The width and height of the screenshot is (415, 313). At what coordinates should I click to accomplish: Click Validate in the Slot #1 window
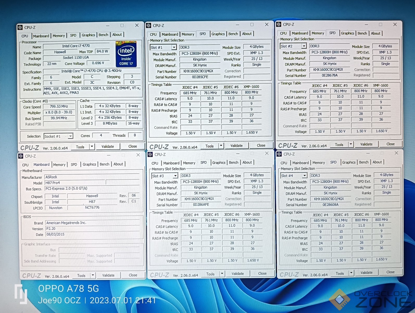[x=236, y=146]
